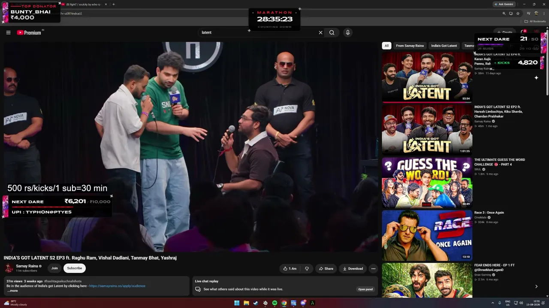Image resolution: width=549 pixels, height=308 pixels.
Task: Show hidden system tray icons
Action: [x=492, y=303]
